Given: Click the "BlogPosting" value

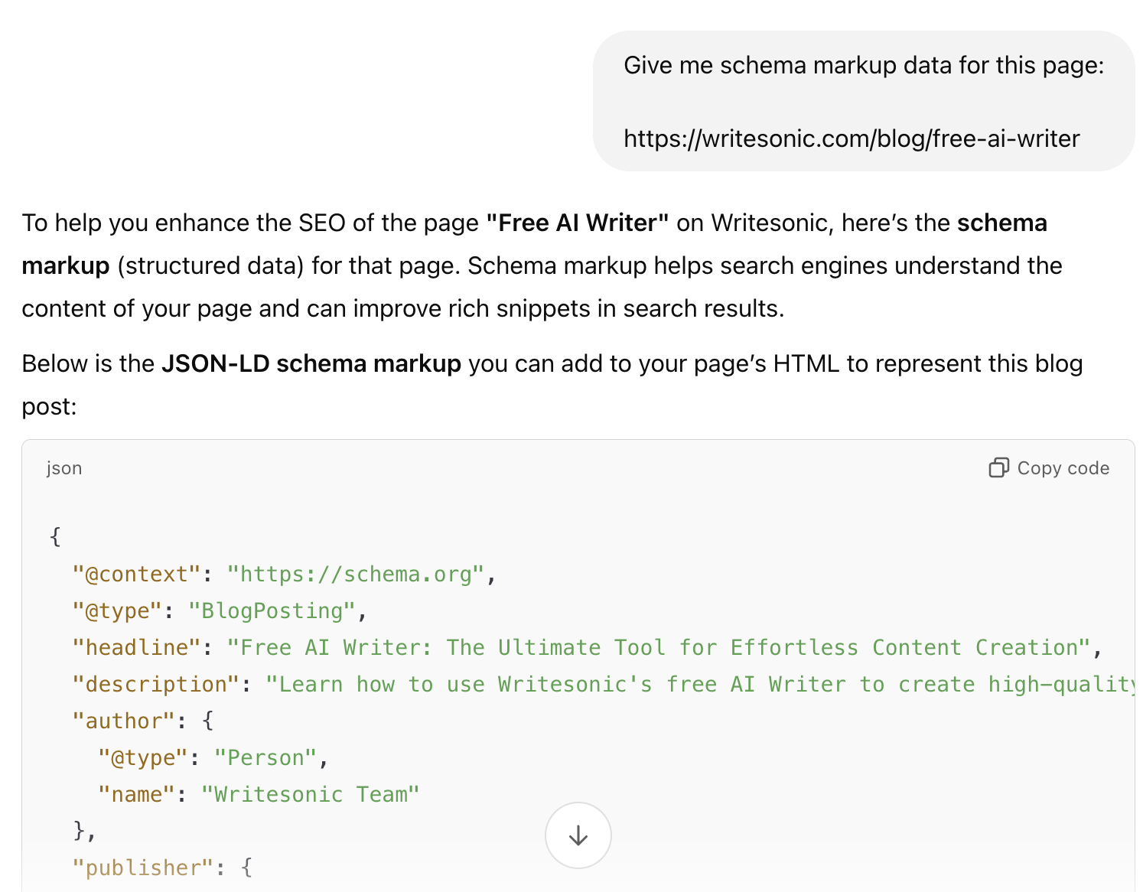Looking at the screenshot, I should [x=272, y=610].
